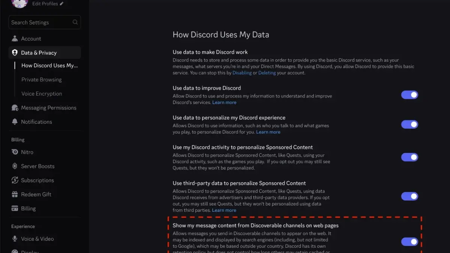Click the Billing section header in sidebar

18,139
